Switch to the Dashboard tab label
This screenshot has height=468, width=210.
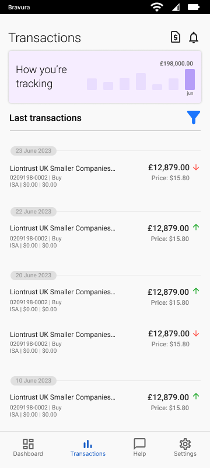pos(28,454)
